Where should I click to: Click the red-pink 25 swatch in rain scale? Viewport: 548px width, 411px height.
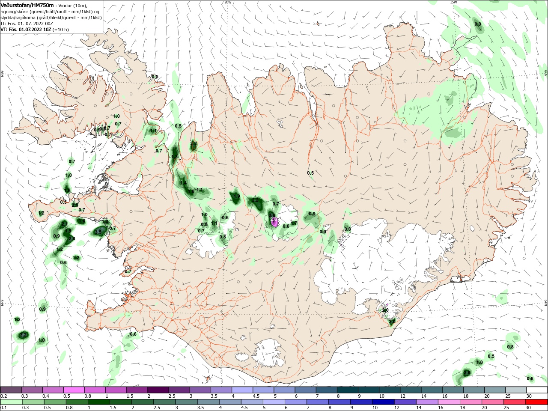click(x=515, y=402)
